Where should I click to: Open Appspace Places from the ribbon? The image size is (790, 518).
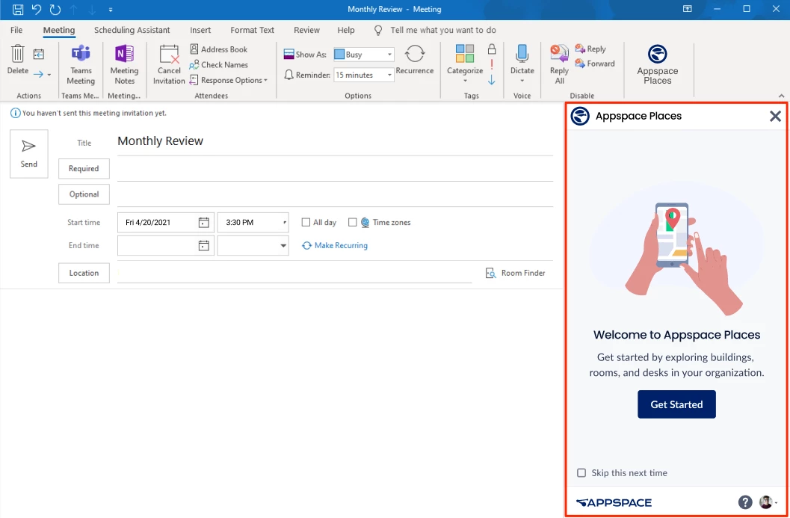(x=658, y=64)
